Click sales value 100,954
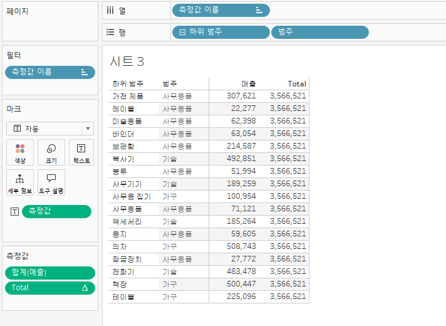 pos(241,196)
